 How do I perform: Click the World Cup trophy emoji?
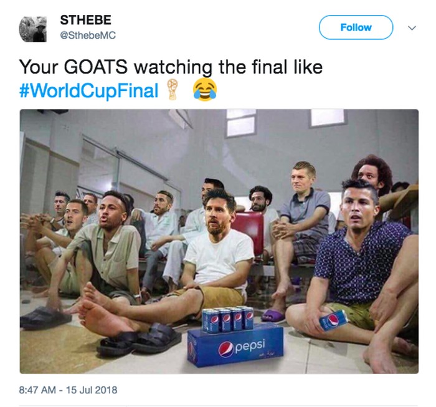tap(173, 90)
